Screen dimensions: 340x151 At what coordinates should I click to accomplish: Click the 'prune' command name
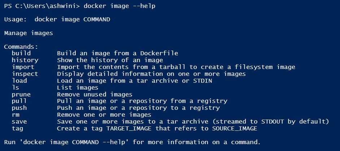pos(21,95)
